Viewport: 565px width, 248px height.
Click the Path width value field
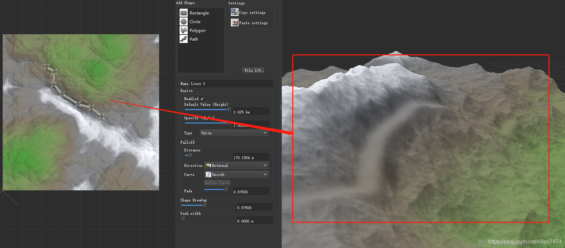pyautogui.click(x=254, y=221)
